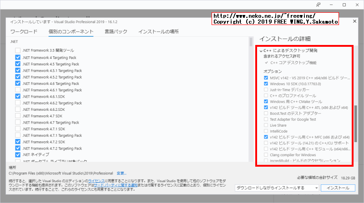The width and height of the screenshot is (364, 203).
Task: Open the インストールの場所 tab
Action: click(x=158, y=31)
